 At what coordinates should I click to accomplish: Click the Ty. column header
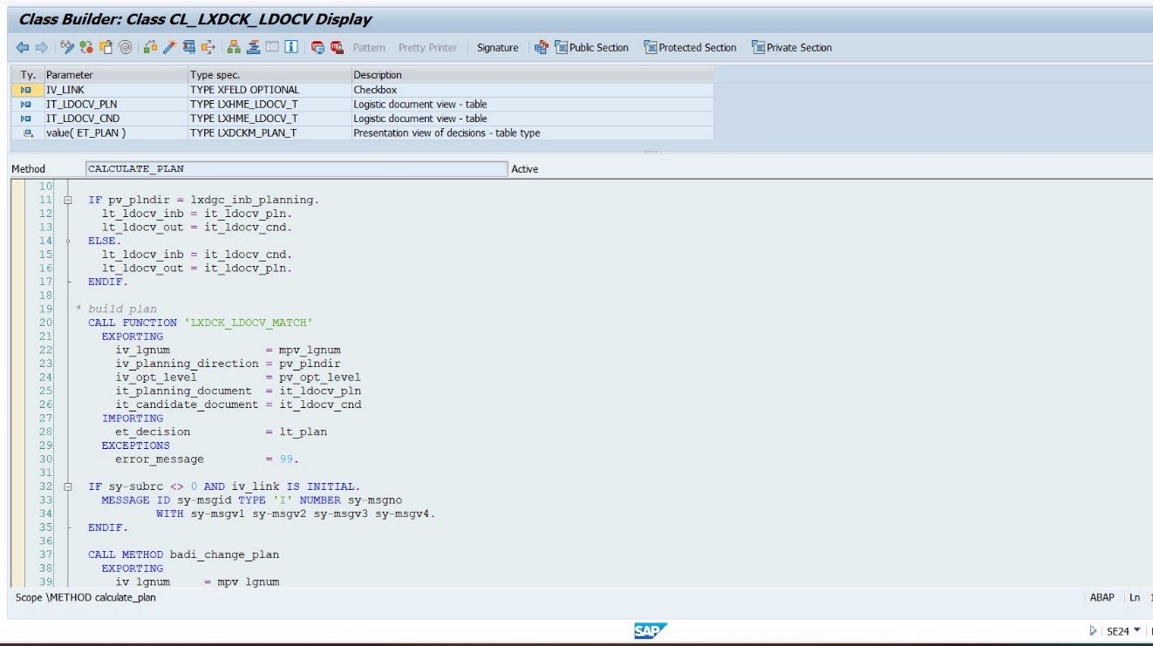28,75
